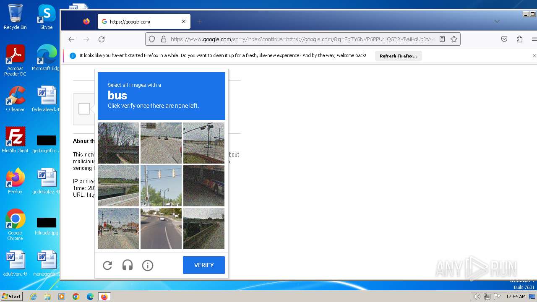The image size is (537, 302).
Task: Go back with the Firefox back arrow
Action: (71, 39)
